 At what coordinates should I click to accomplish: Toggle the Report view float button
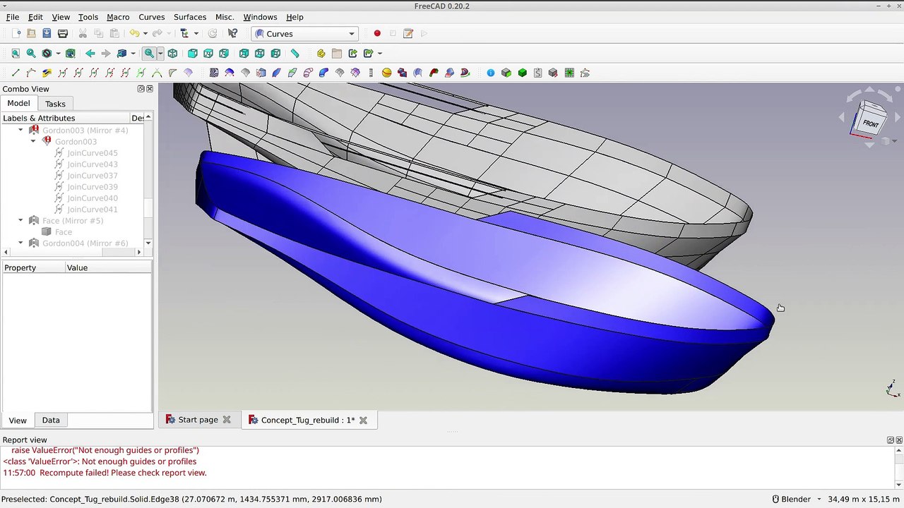[891, 440]
